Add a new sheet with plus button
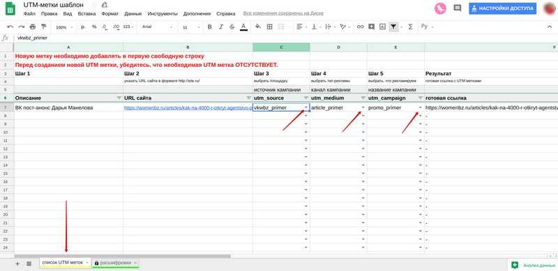 click(17, 263)
